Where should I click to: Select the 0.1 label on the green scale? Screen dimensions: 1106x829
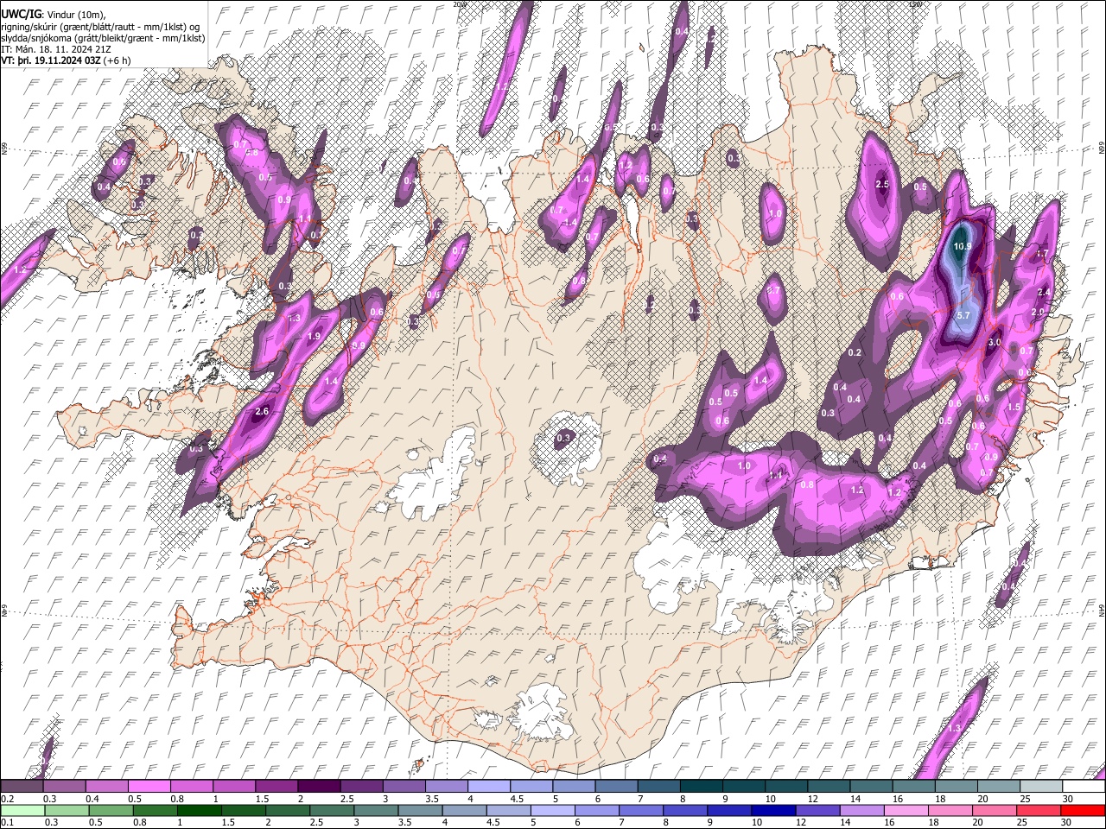tap(7, 822)
